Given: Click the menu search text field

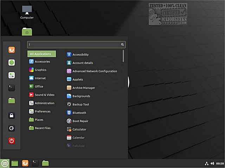Looking at the screenshot, I should 76,45.
